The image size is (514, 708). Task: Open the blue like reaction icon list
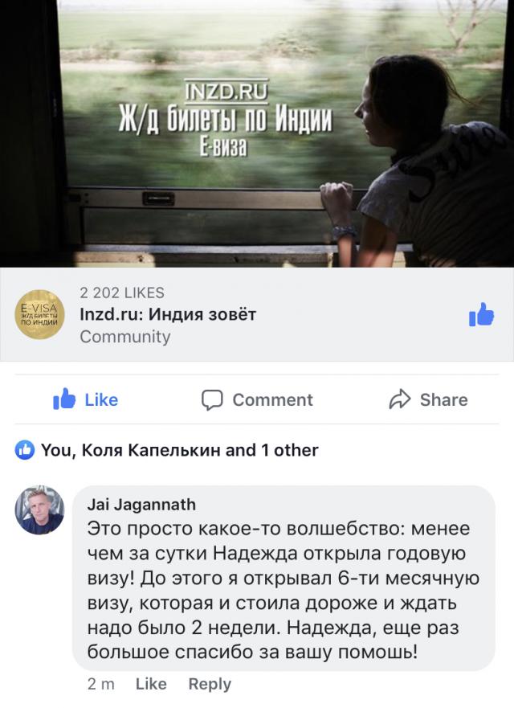(24, 450)
